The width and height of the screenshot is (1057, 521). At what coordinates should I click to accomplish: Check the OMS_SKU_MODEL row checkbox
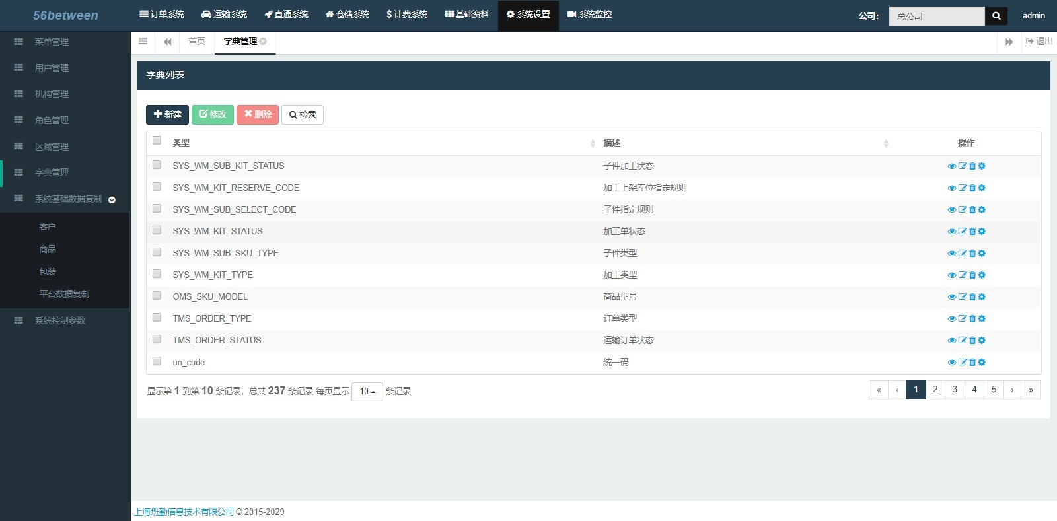pyautogui.click(x=157, y=296)
